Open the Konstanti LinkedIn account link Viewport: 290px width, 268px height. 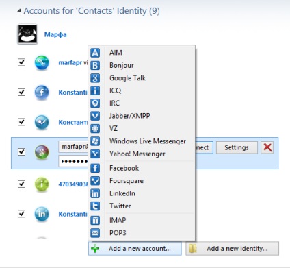[73, 214]
